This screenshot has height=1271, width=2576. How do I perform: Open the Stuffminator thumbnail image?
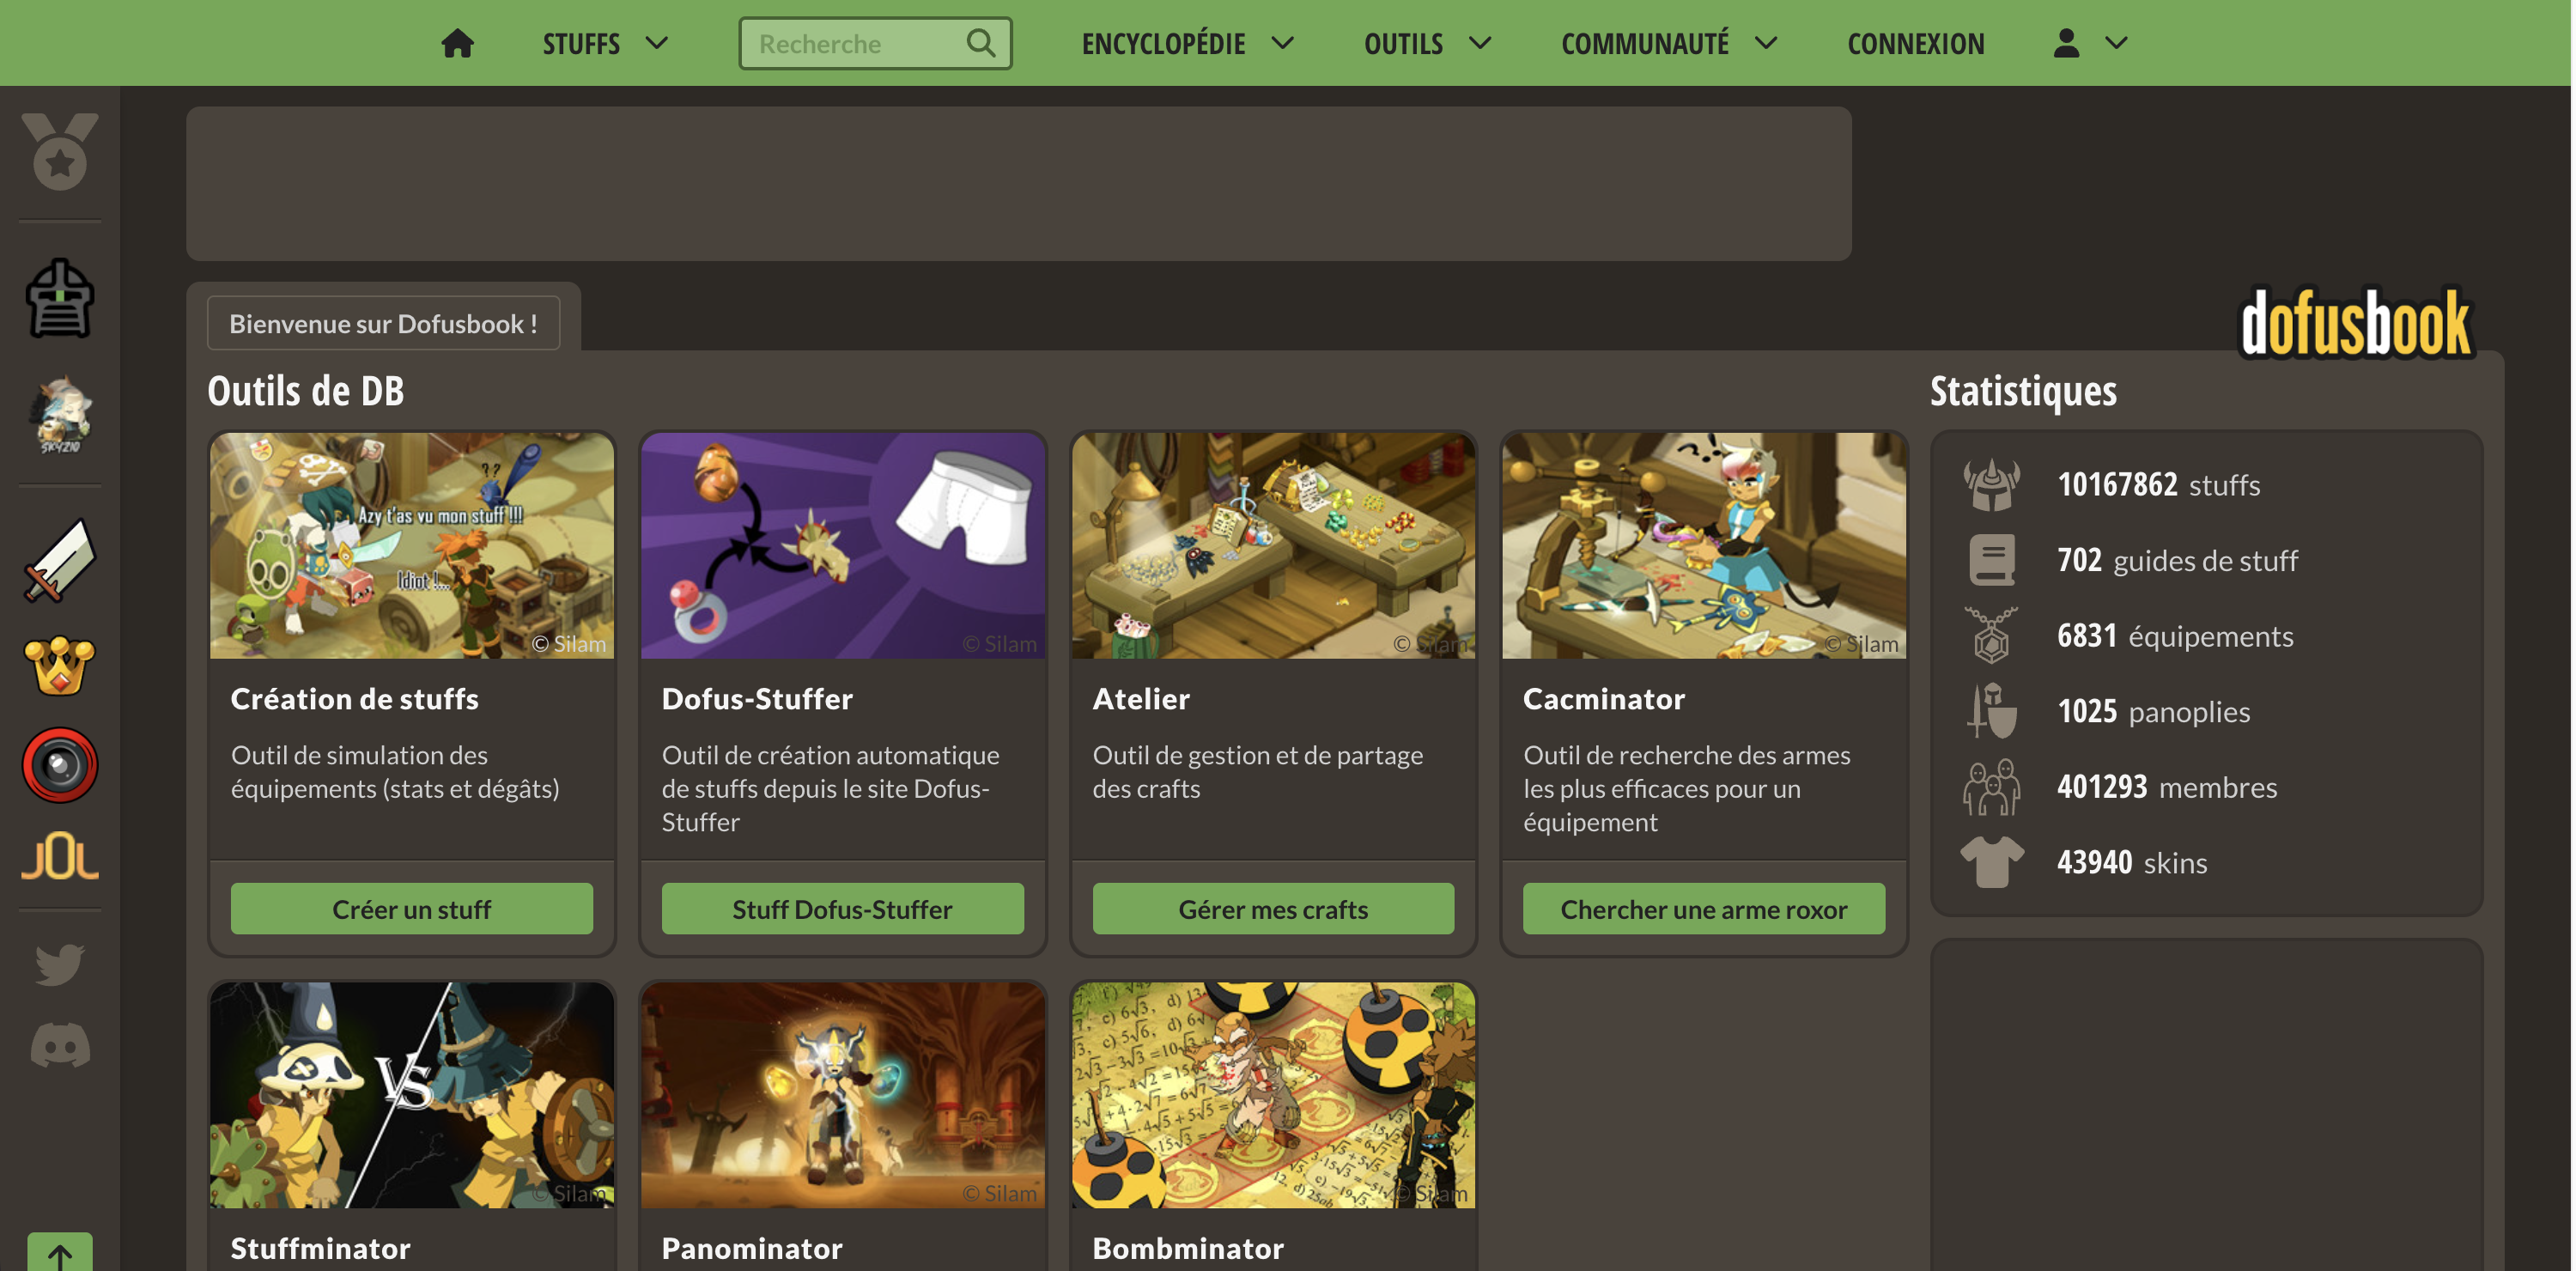[411, 1095]
